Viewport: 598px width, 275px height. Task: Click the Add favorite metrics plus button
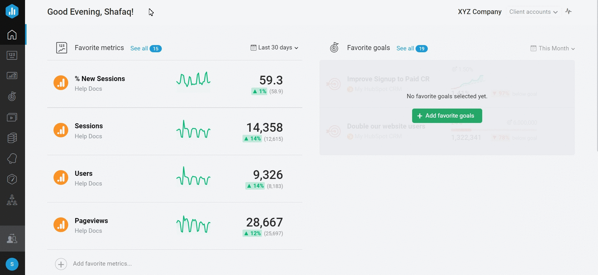pyautogui.click(x=61, y=264)
